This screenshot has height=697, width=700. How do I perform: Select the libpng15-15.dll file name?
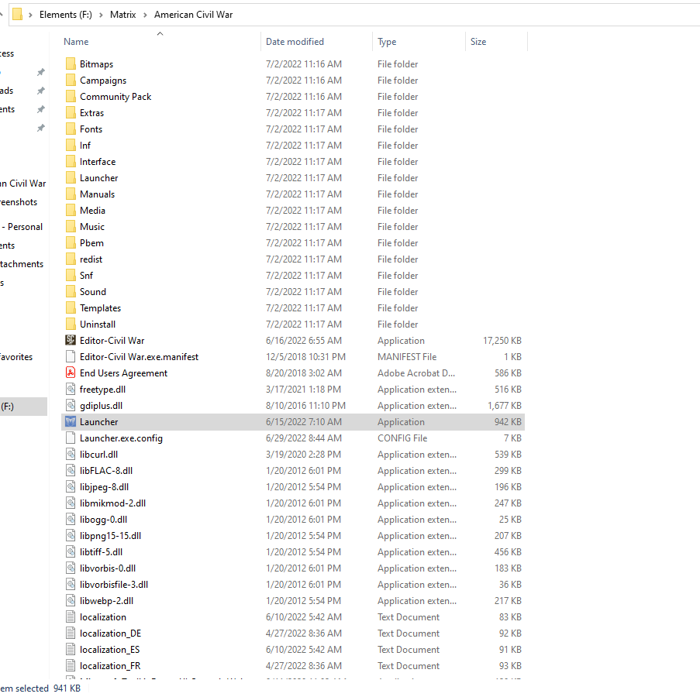(110, 536)
